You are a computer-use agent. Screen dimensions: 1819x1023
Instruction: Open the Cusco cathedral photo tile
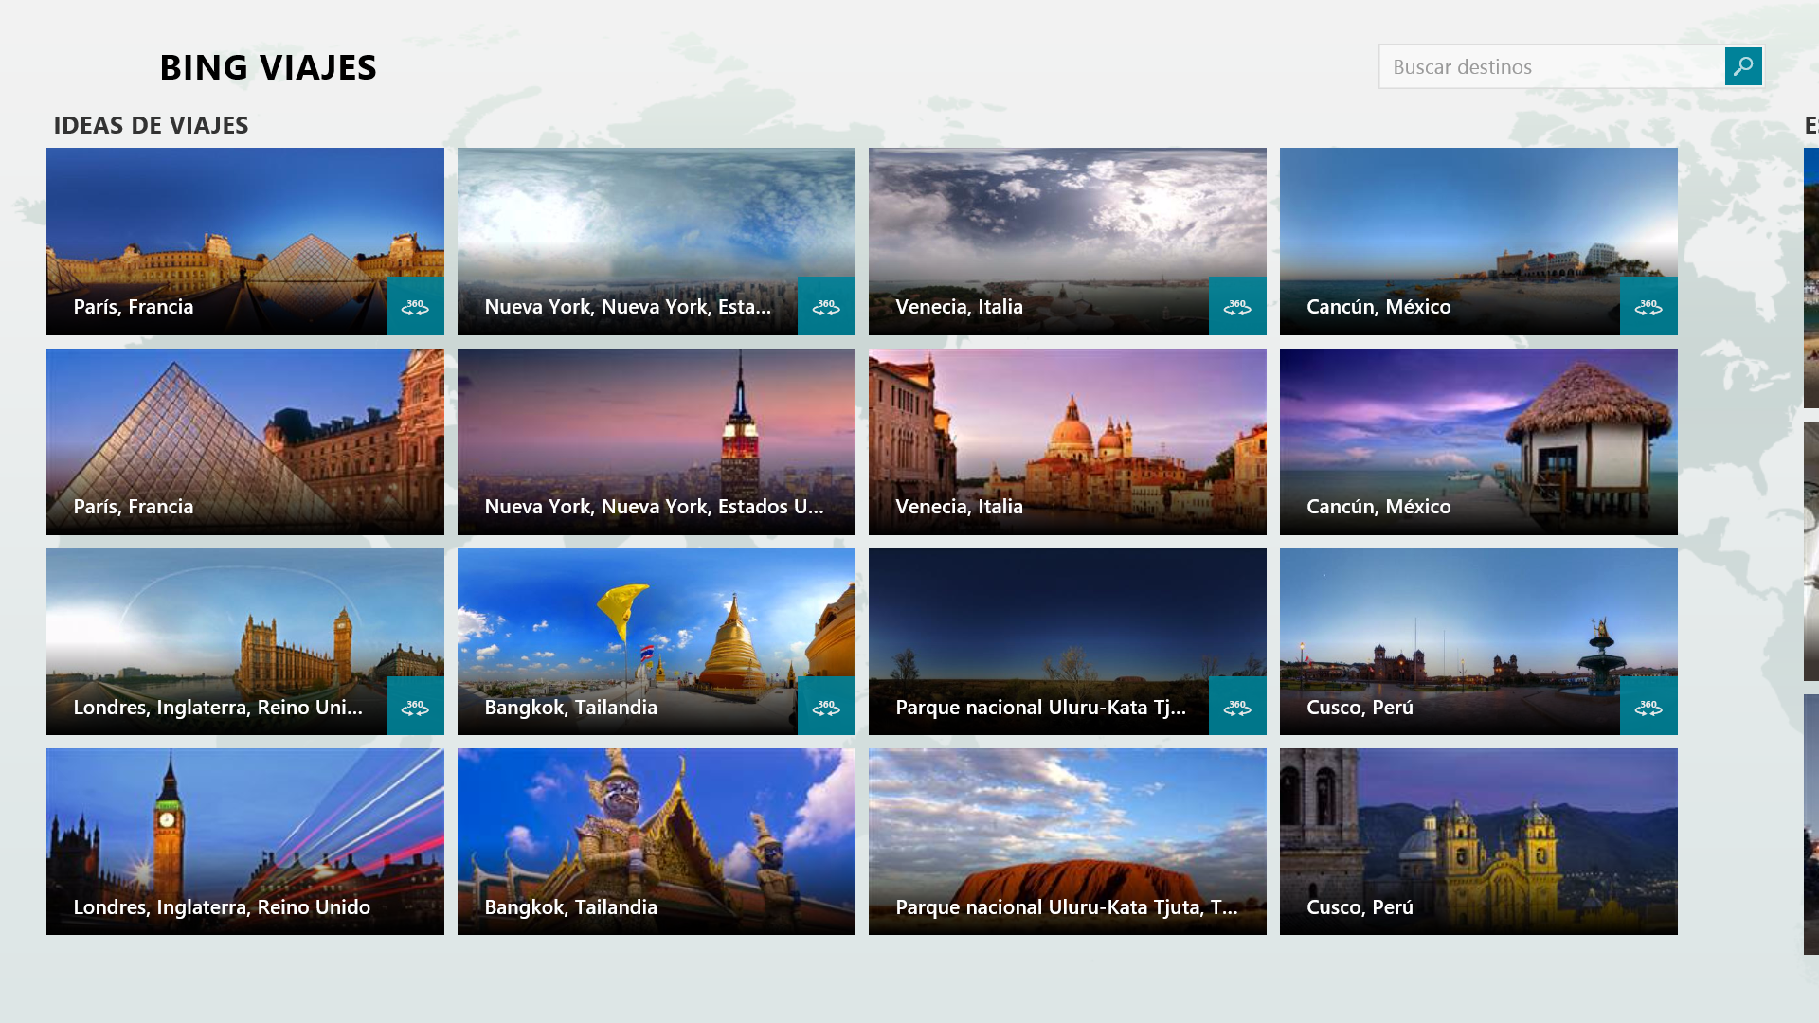point(1478,841)
